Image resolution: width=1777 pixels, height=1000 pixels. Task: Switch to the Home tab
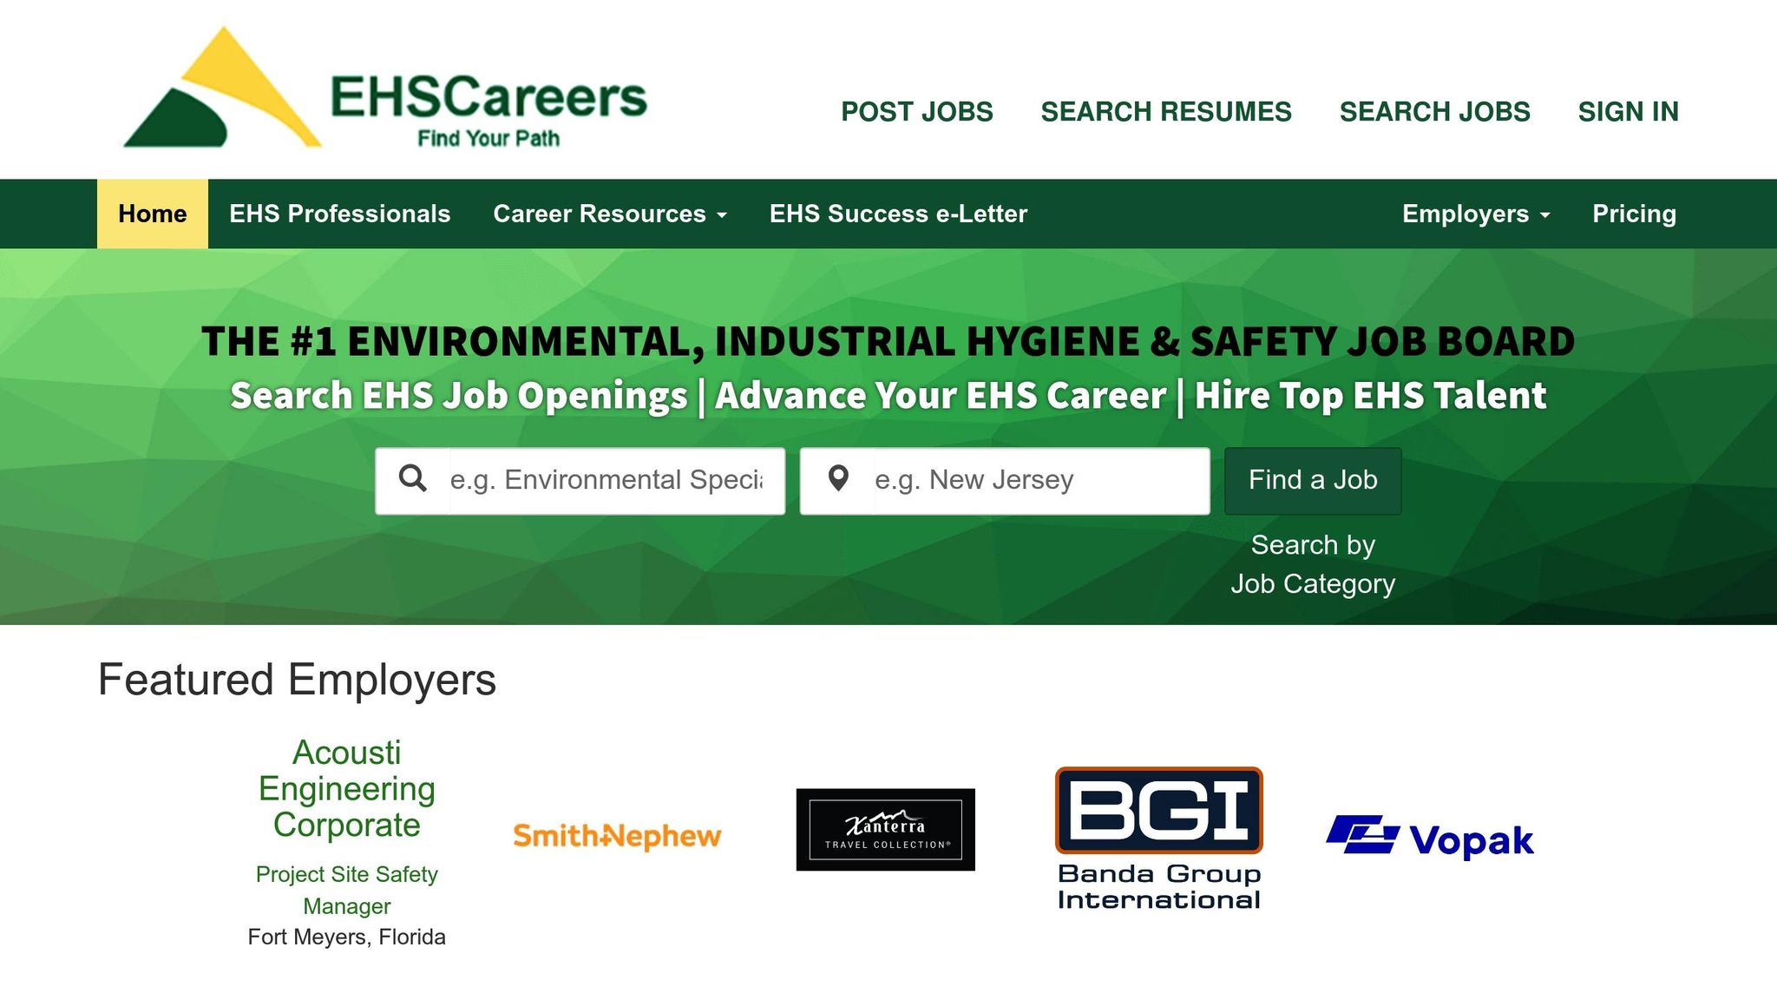click(152, 214)
